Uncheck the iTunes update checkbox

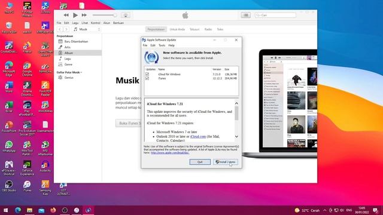click(x=147, y=78)
